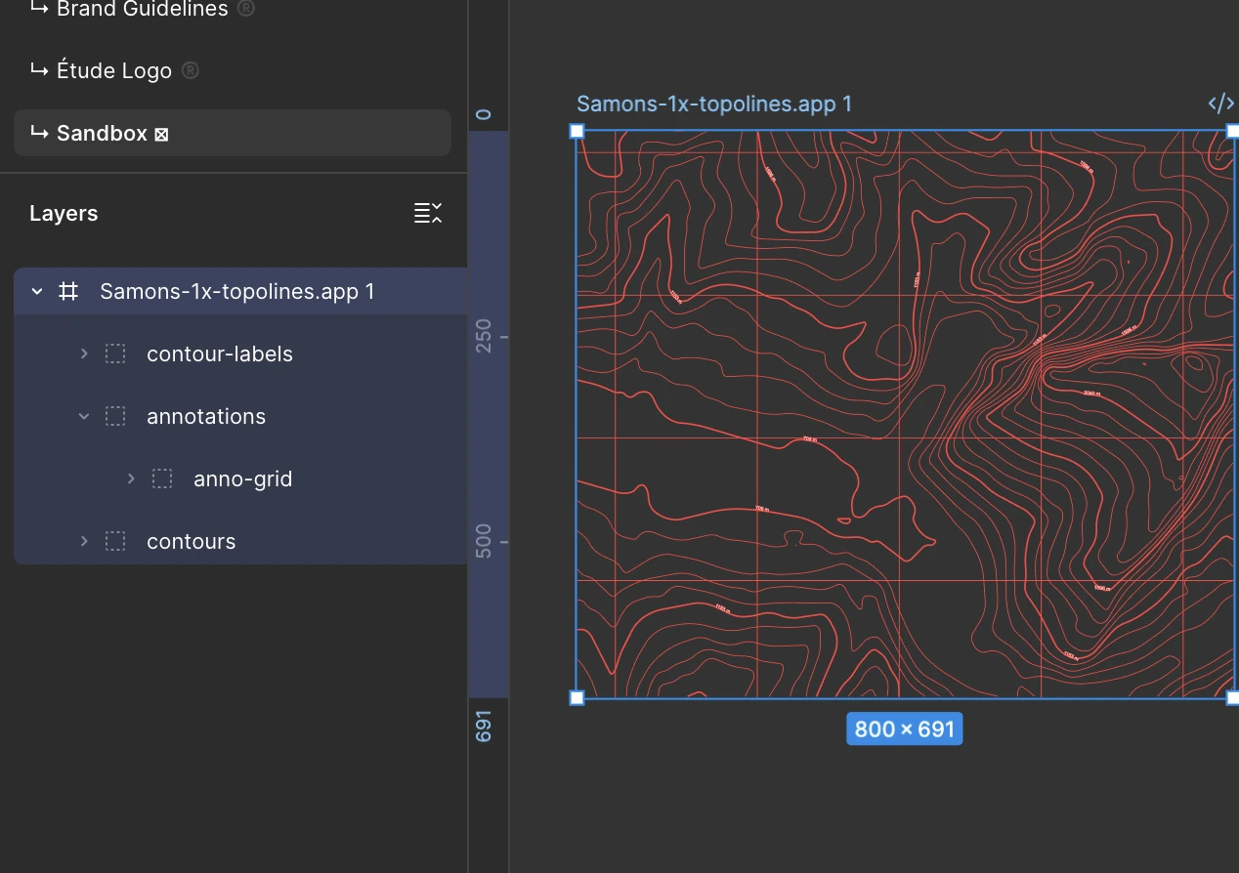
Task: Expand the contour-labels group
Action: pos(84,353)
